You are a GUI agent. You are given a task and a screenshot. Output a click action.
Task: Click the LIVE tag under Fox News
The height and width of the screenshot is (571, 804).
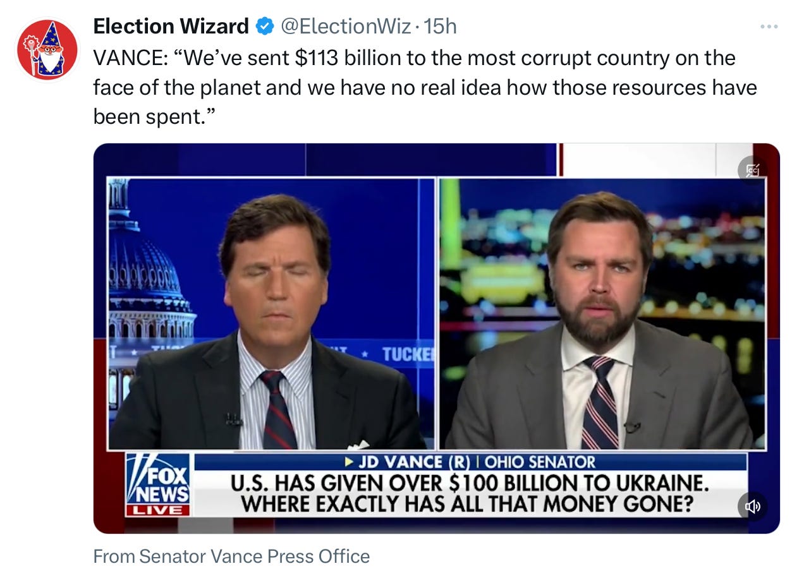[158, 510]
